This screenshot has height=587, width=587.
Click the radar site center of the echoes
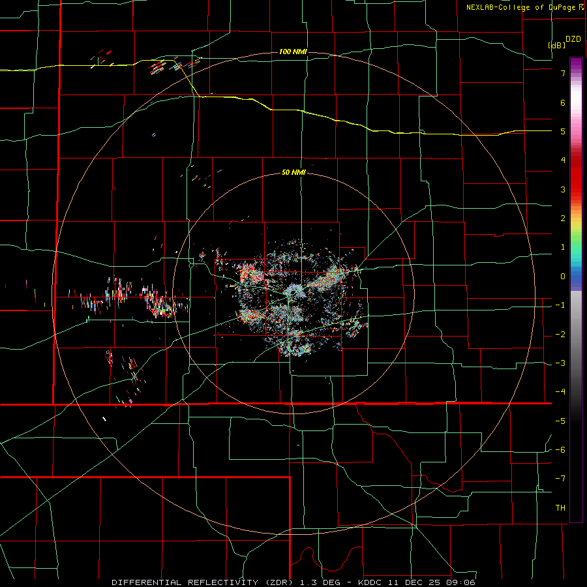(294, 292)
